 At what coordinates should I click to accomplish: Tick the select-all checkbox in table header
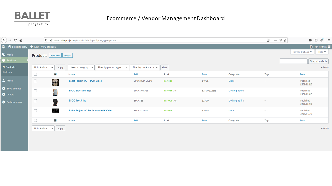coord(36,74)
